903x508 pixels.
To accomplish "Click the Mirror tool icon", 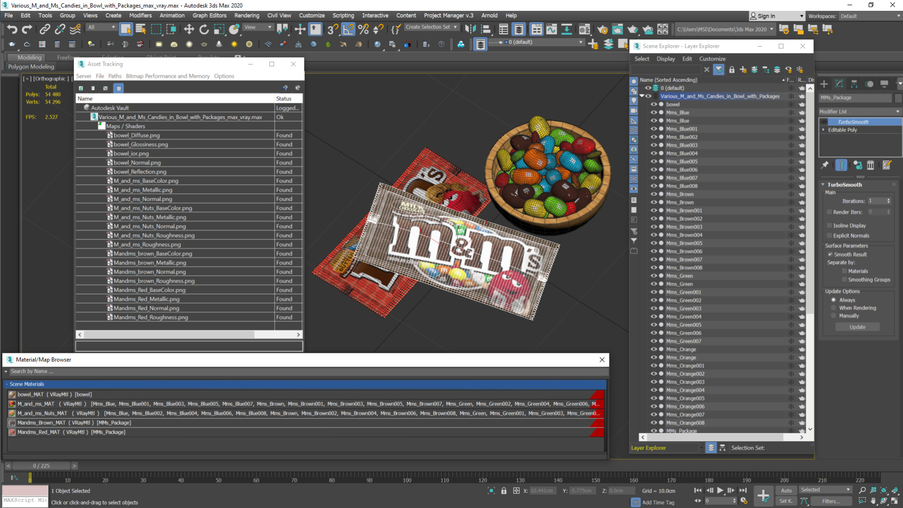I will pyautogui.click(x=470, y=29).
